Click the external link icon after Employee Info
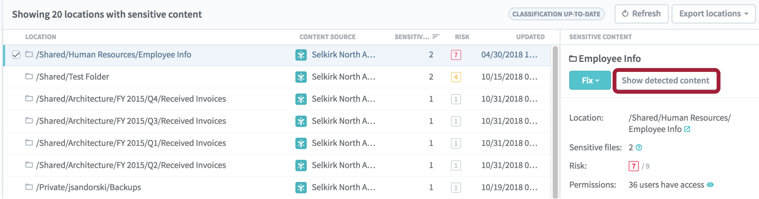Viewport: 759px width, 199px height. coord(687,129)
